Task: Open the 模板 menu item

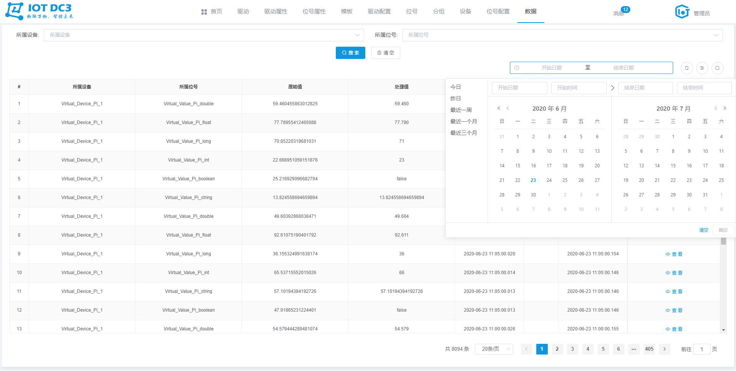Action: [x=347, y=11]
